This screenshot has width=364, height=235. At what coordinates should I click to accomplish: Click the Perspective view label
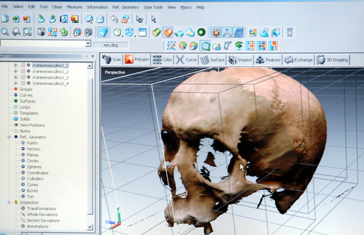[115, 72]
